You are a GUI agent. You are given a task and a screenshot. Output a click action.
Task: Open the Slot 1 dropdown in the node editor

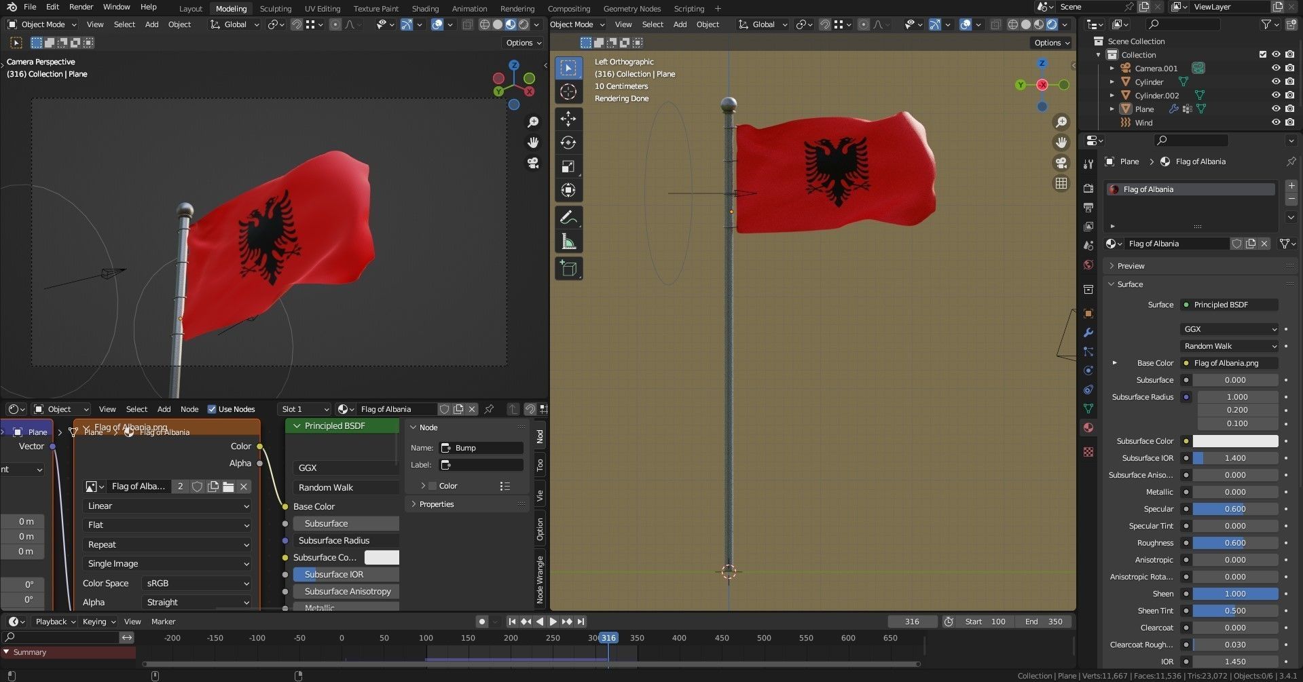point(304,409)
